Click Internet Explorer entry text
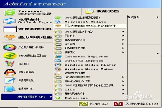This screenshot has width=162, height=108. click(x=86, y=56)
